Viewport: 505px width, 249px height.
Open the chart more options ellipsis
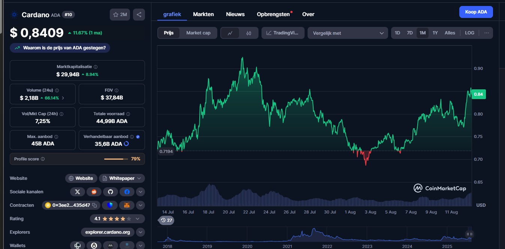pos(487,33)
